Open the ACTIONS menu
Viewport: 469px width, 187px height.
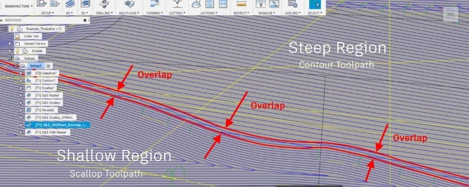tap(209, 13)
